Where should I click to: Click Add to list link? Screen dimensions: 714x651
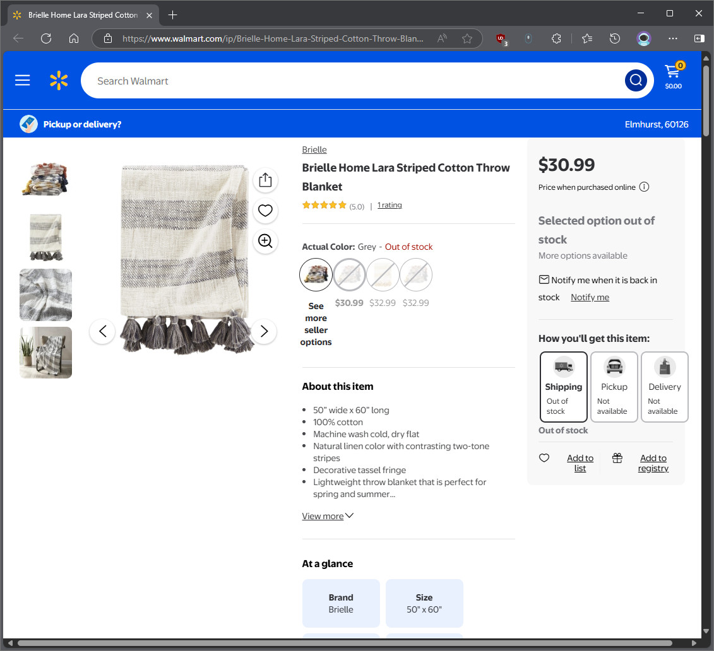click(x=580, y=463)
